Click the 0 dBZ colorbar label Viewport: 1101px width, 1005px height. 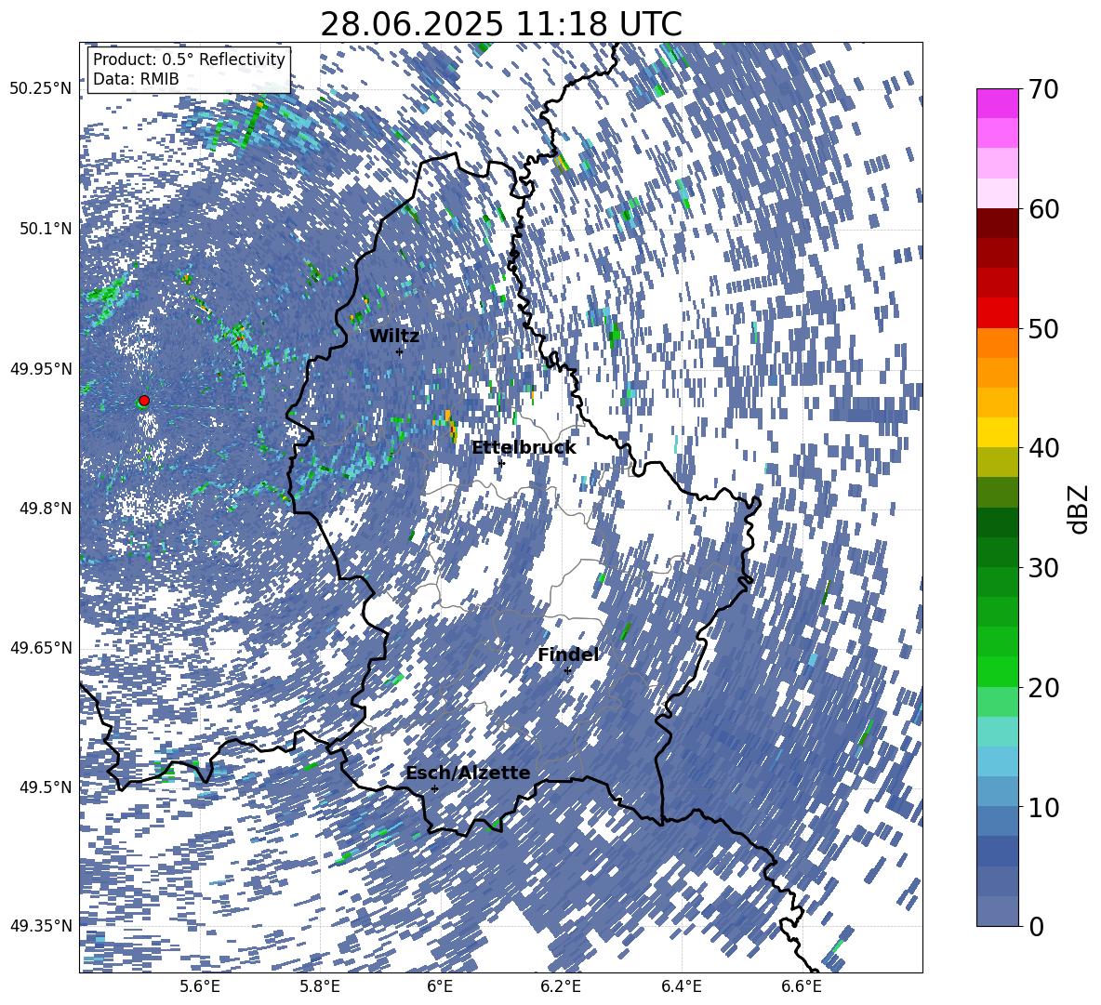pyautogui.click(x=1036, y=926)
